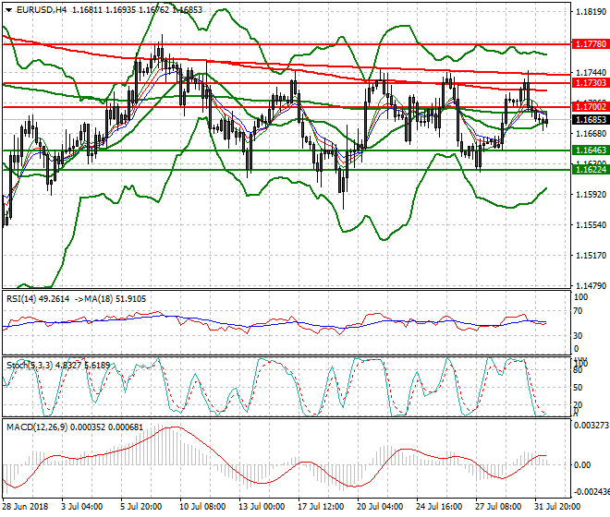
Task: Click the 17 Jul 12:00 time label
Action: [321, 507]
